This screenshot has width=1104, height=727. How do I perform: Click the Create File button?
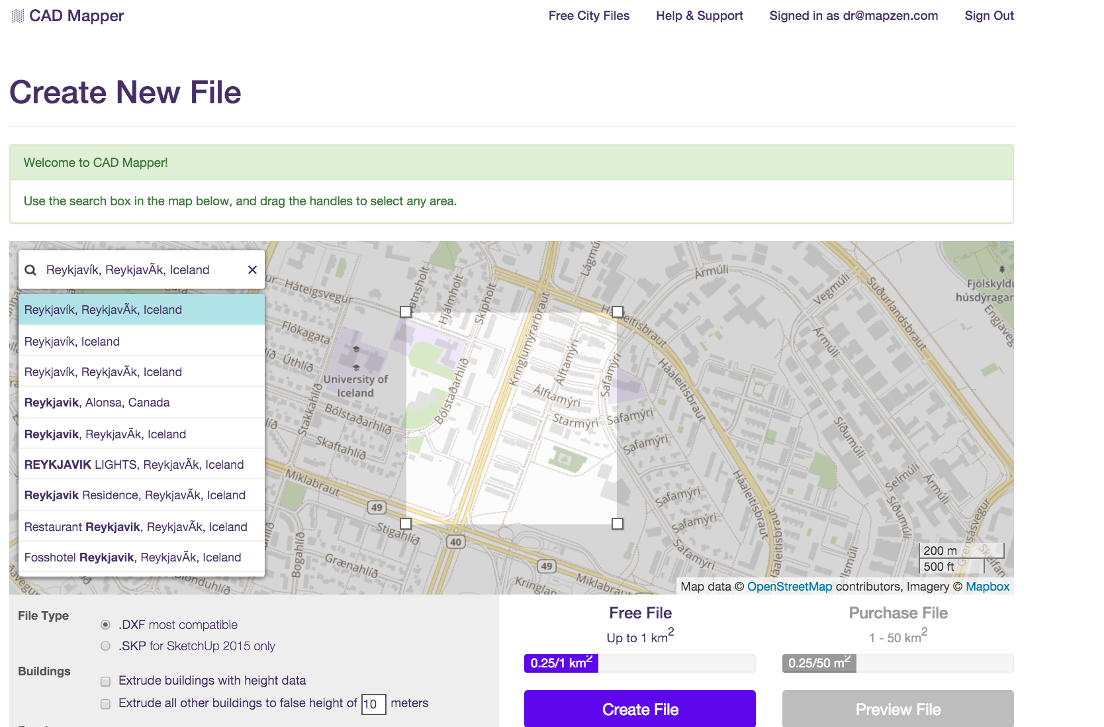[640, 709]
